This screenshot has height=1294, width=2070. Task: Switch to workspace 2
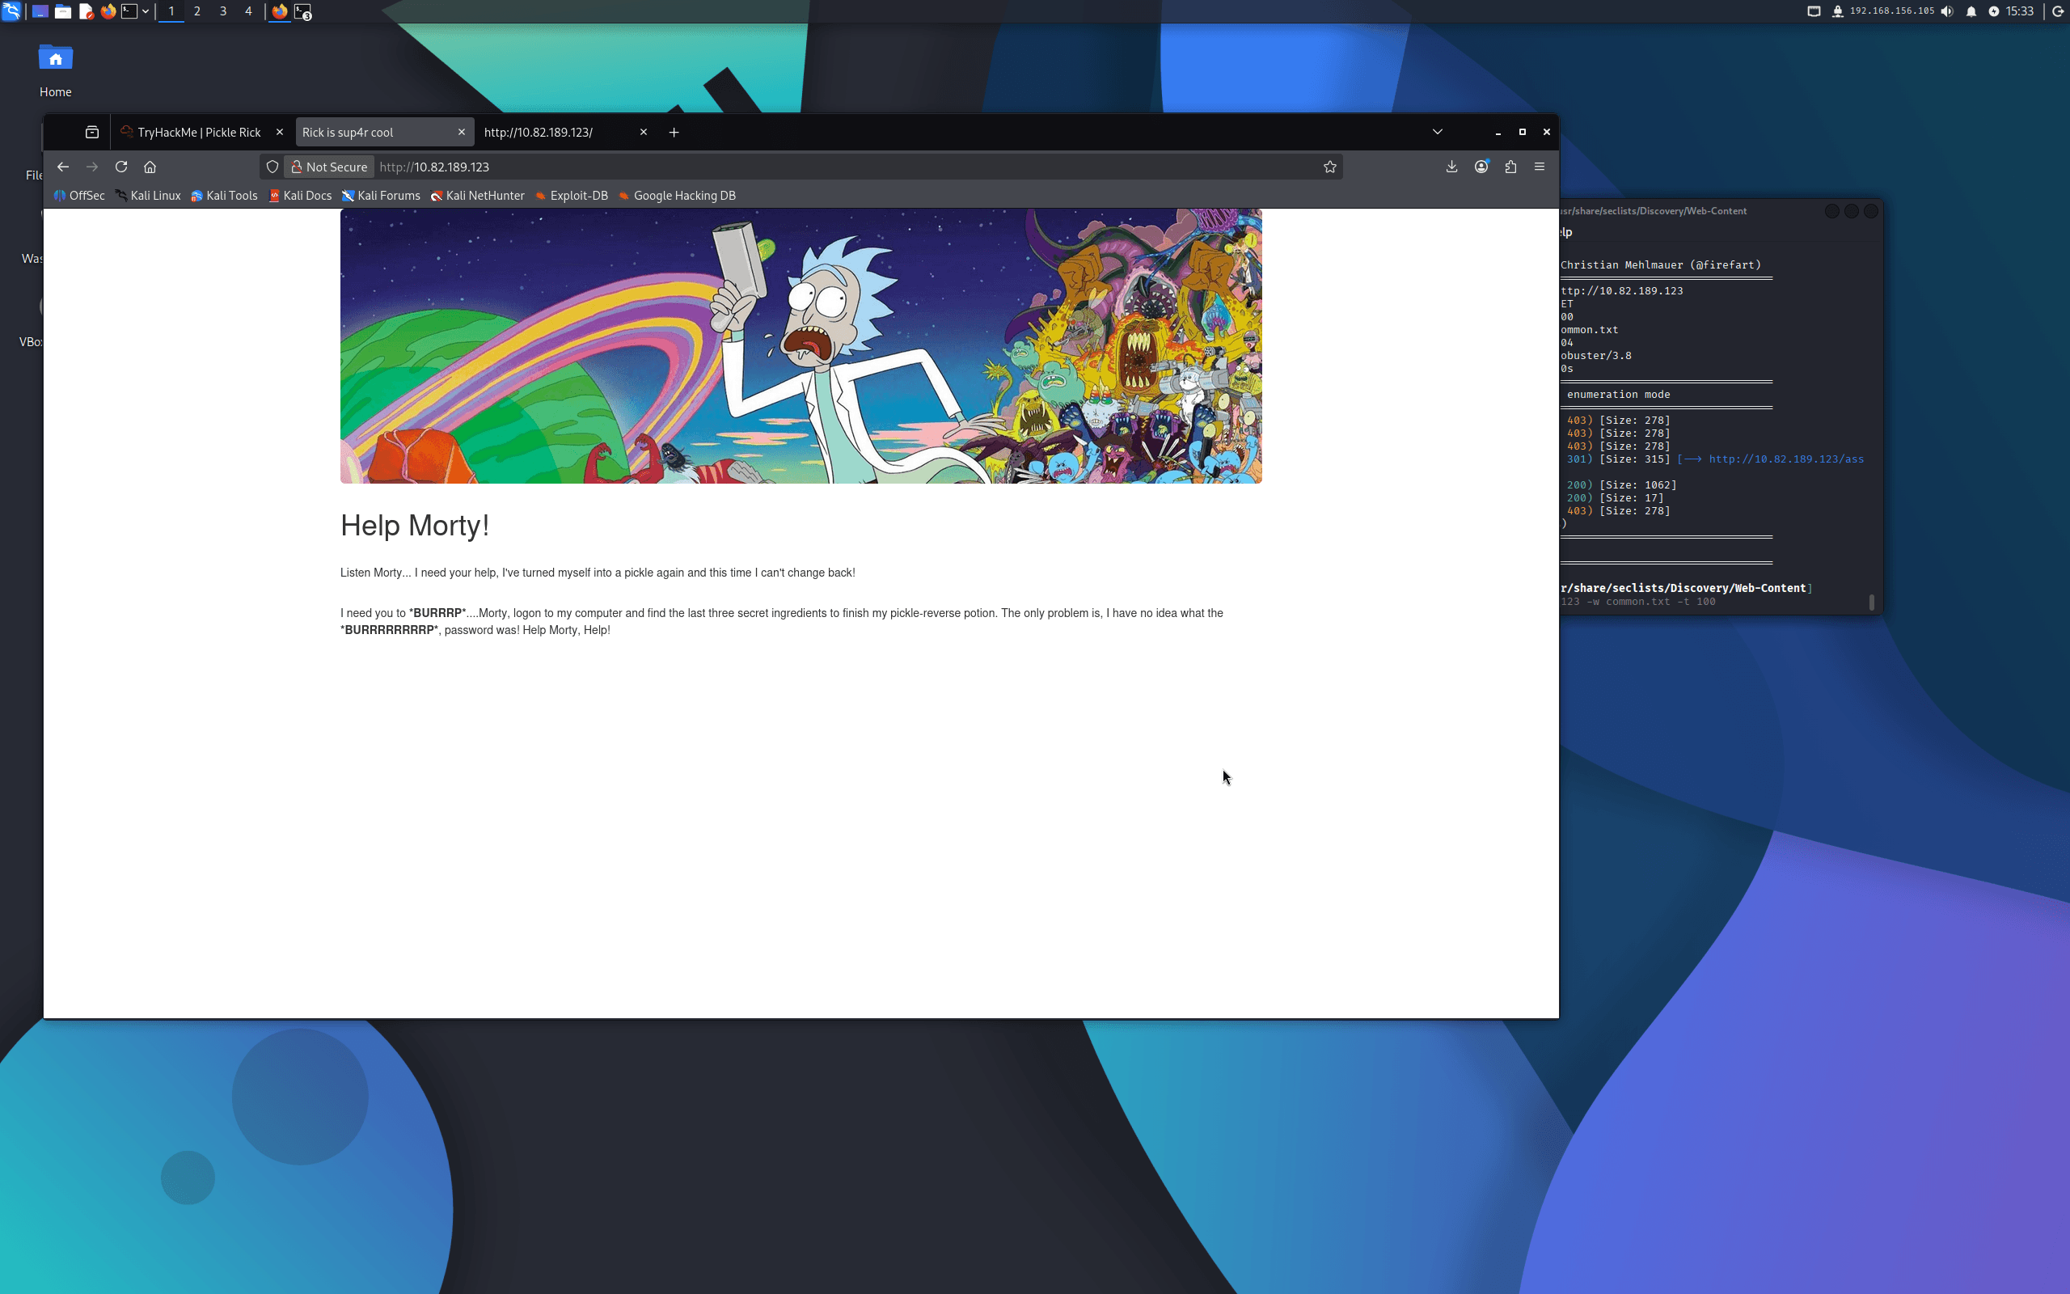(196, 11)
